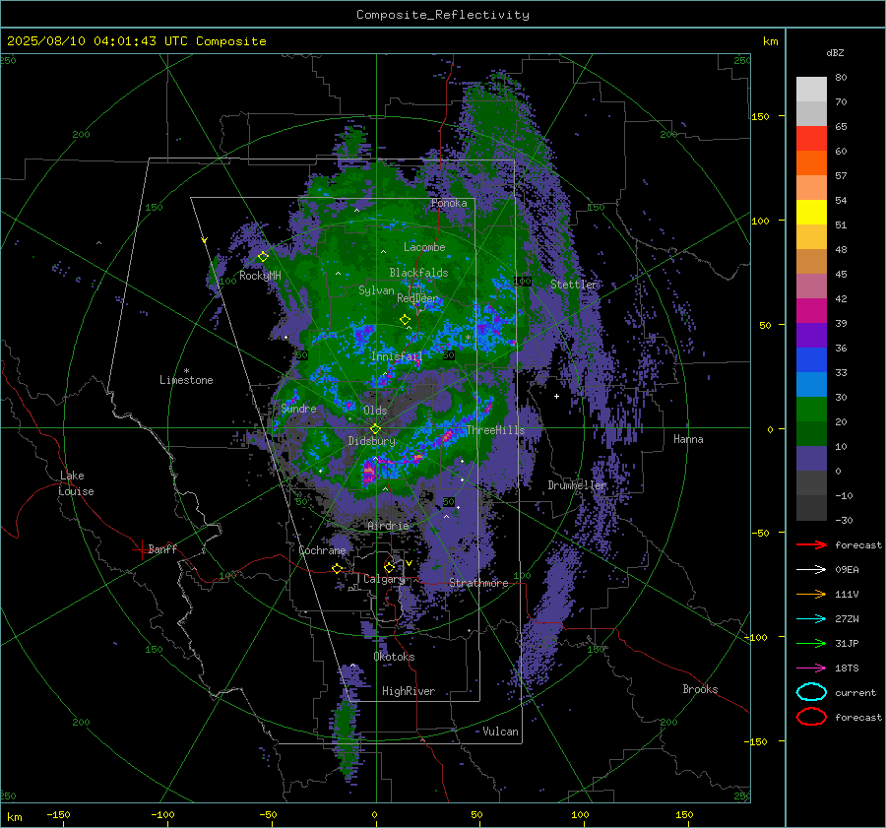Image resolution: width=886 pixels, height=828 pixels.
Task: Click the 57 value in dBZ legend
Action: [x=841, y=176]
